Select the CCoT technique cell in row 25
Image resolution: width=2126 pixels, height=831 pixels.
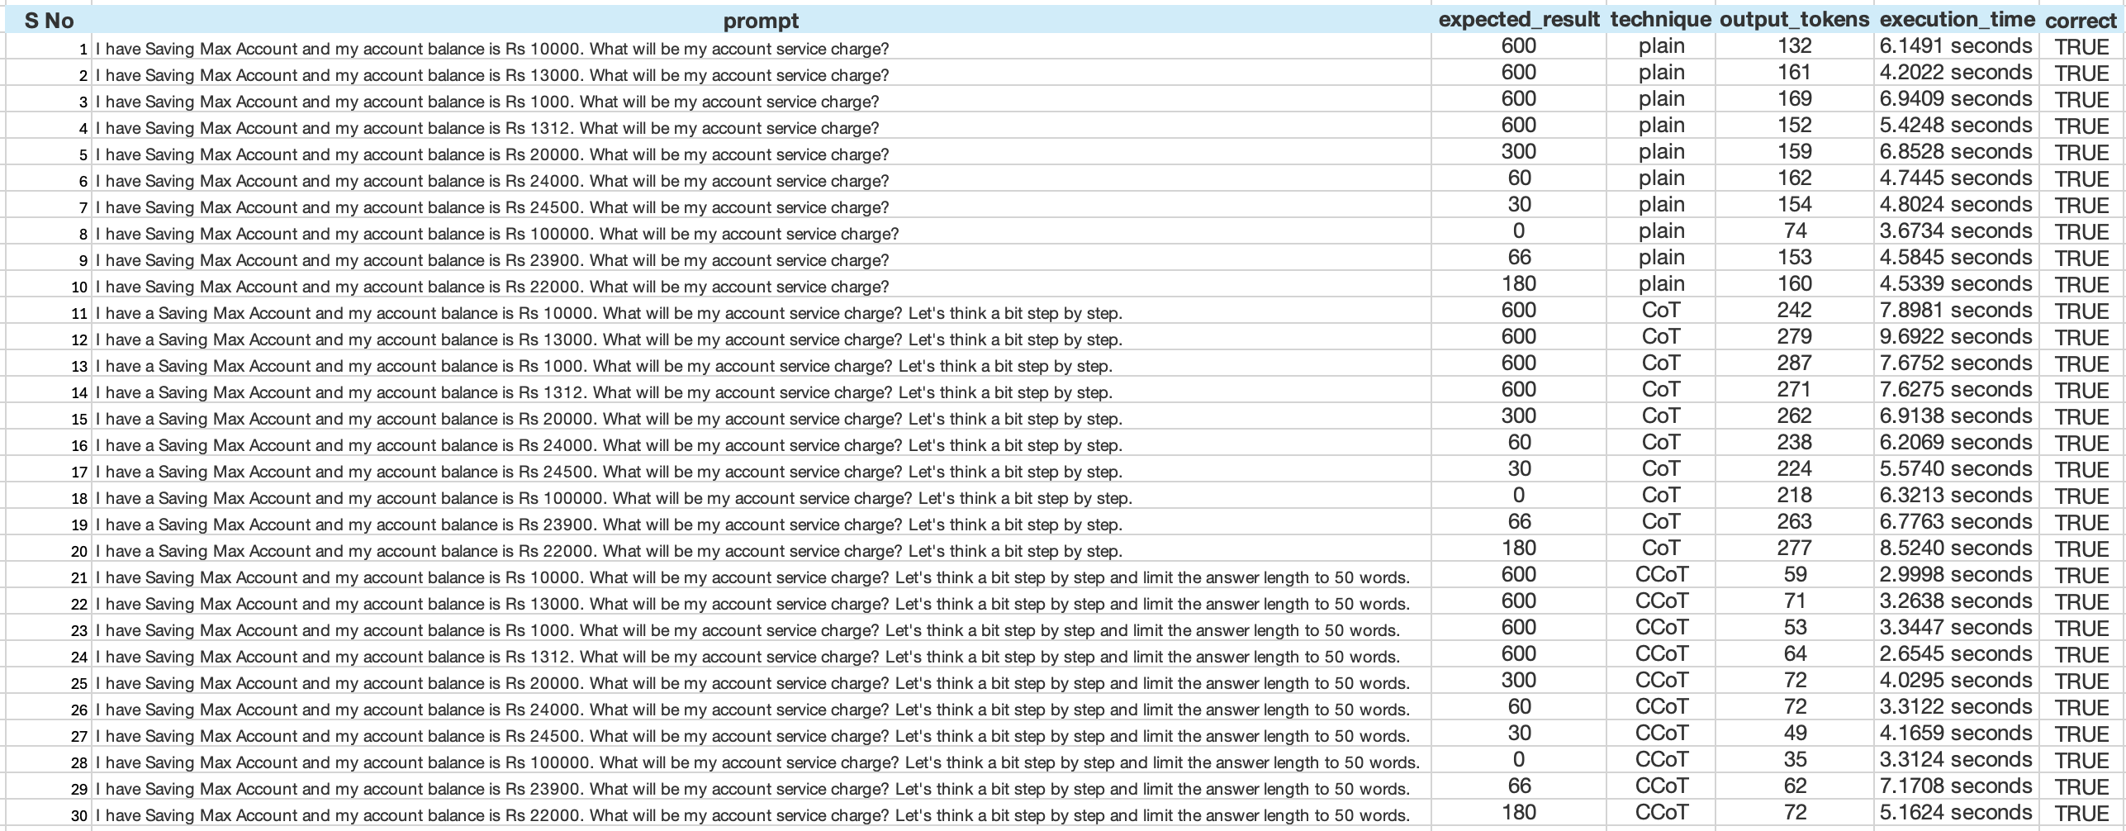pyautogui.click(x=1661, y=681)
